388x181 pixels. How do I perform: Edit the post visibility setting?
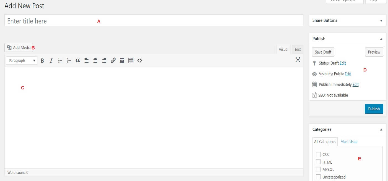348,74
